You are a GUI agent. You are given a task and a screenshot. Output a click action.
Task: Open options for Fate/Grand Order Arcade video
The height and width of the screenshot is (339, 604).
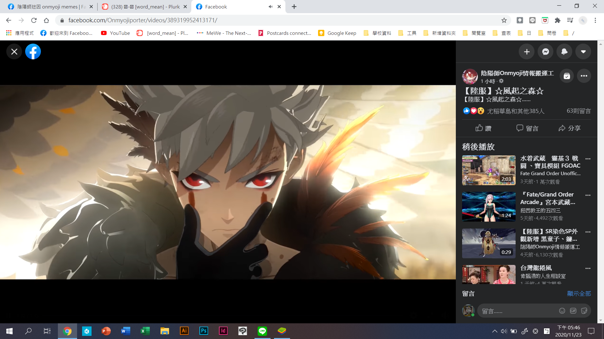pyautogui.click(x=588, y=195)
